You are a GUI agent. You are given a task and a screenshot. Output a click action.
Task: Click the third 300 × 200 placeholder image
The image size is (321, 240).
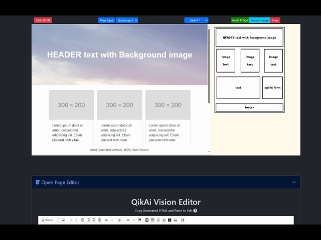pyautogui.click(x=168, y=105)
